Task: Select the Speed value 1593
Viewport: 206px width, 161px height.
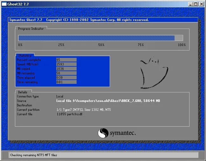Action: (66, 64)
